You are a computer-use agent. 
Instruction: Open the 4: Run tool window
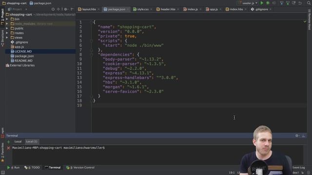pos(14,168)
